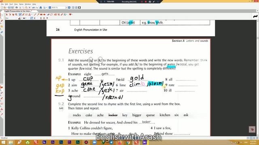
Task: Open the document tab list dropdown
Action: click(257, 11)
